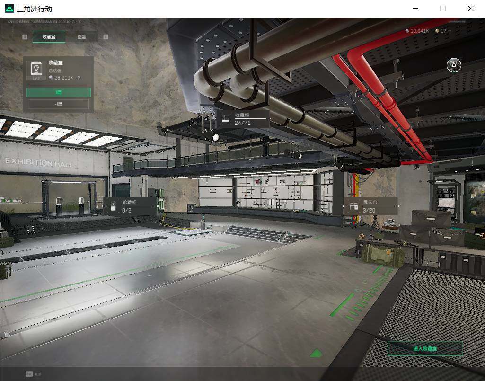485x381 pixels.
Task: Click the previous-tab key icon left of 收藏室
Action: [25, 37]
